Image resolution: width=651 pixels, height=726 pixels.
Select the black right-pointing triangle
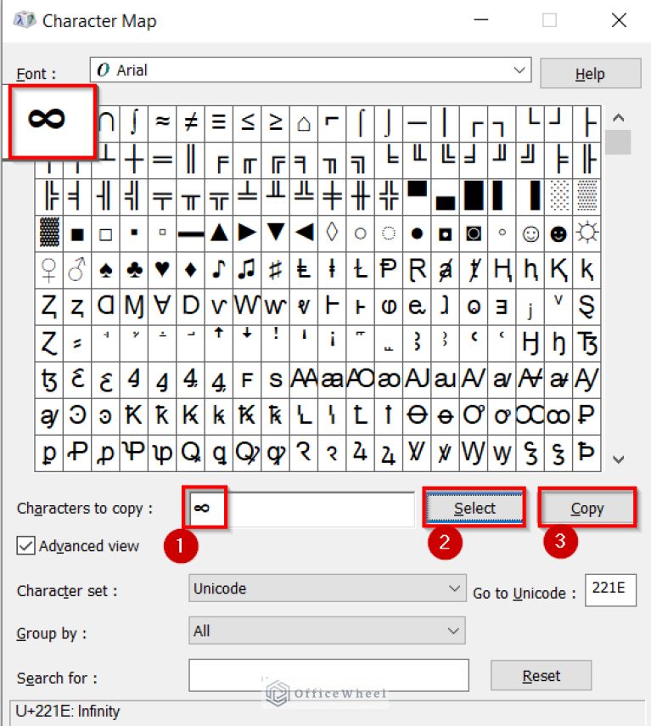point(247,233)
